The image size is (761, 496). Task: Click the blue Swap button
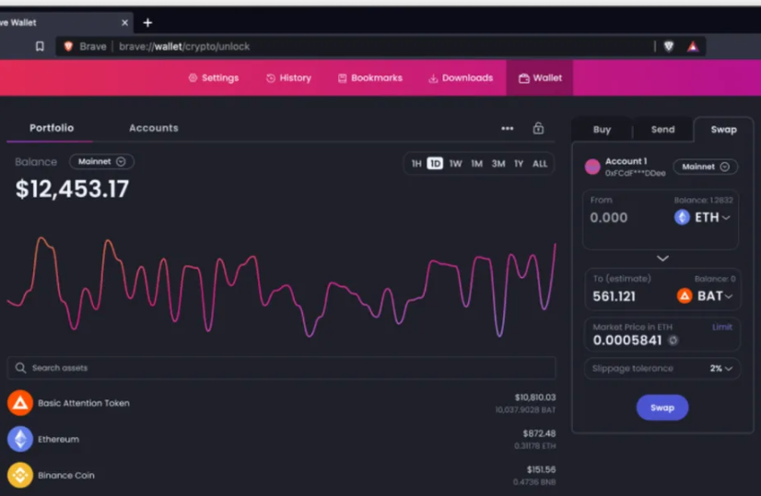(x=662, y=408)
